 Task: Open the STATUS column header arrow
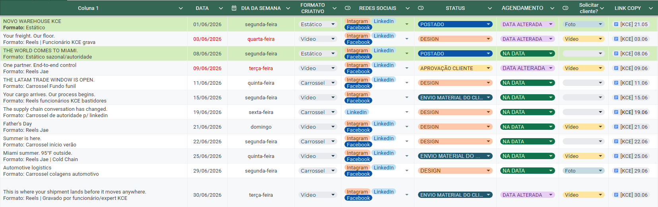(490, 8)
